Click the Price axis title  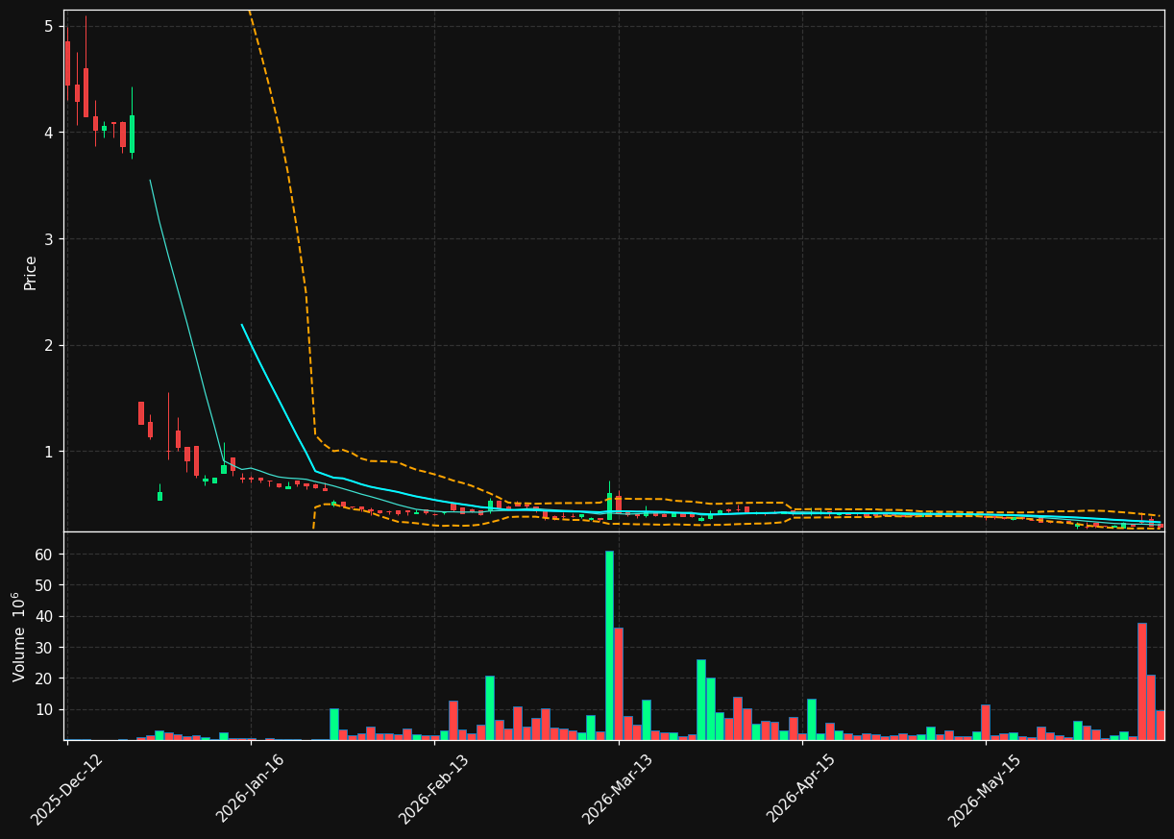[x=31, y=272]
